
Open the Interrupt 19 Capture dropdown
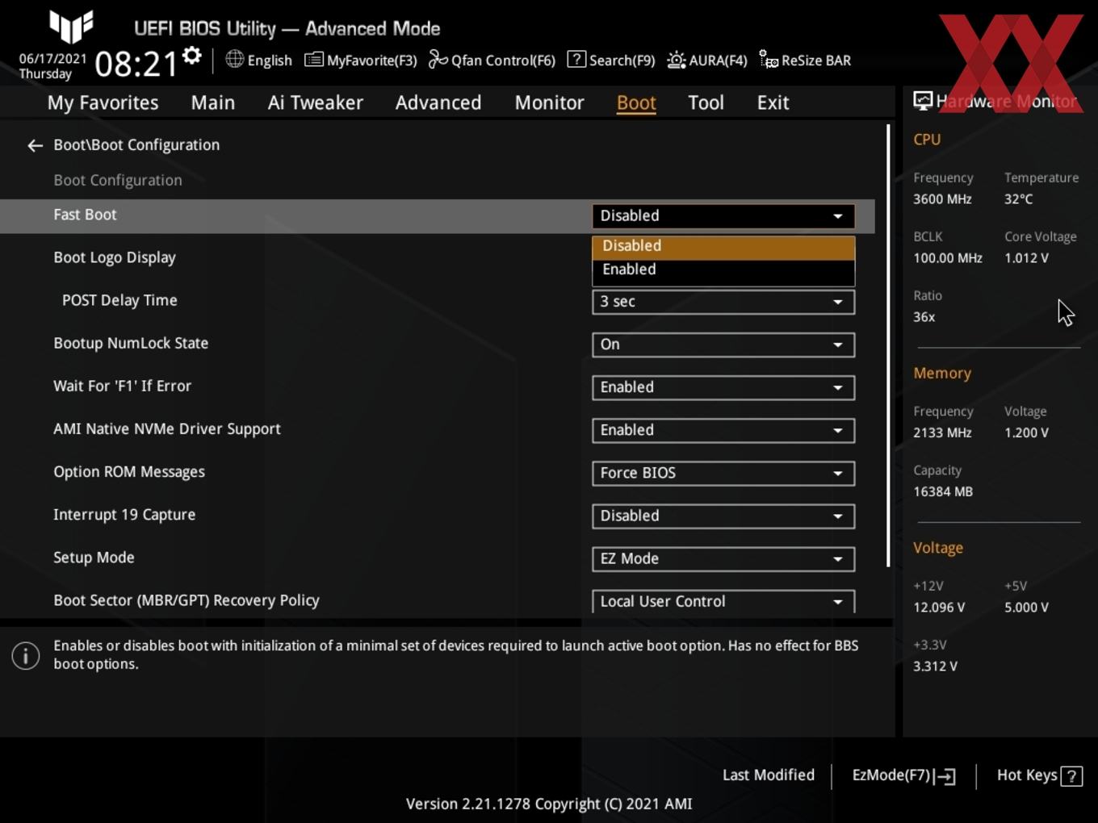723,516
